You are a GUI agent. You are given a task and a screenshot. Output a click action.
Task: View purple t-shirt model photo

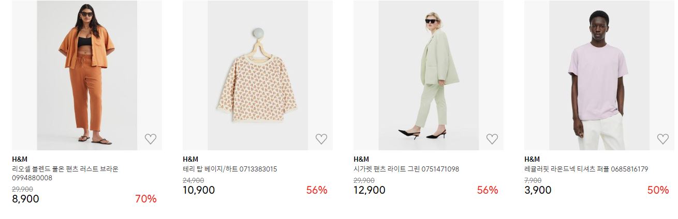pyautogui.click(x=599, y=75)
